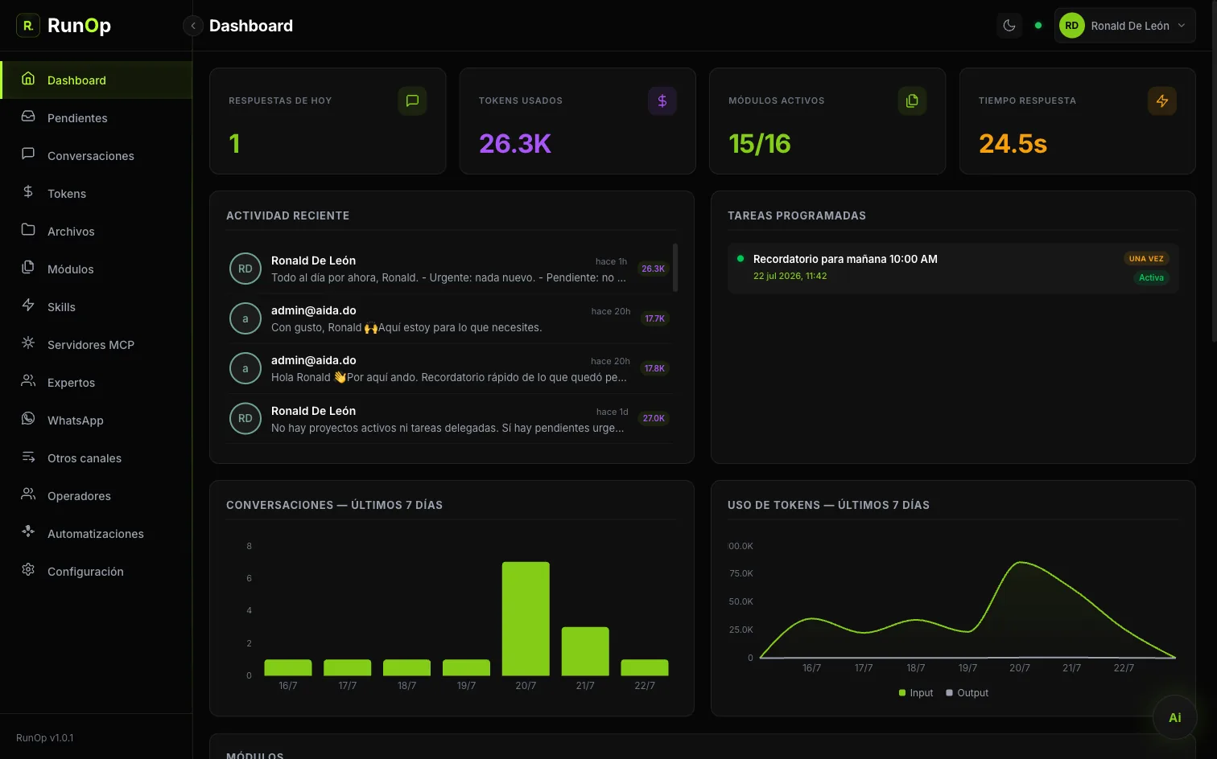Open the Tokens page

pyautogui.click(x=97, y=193)
